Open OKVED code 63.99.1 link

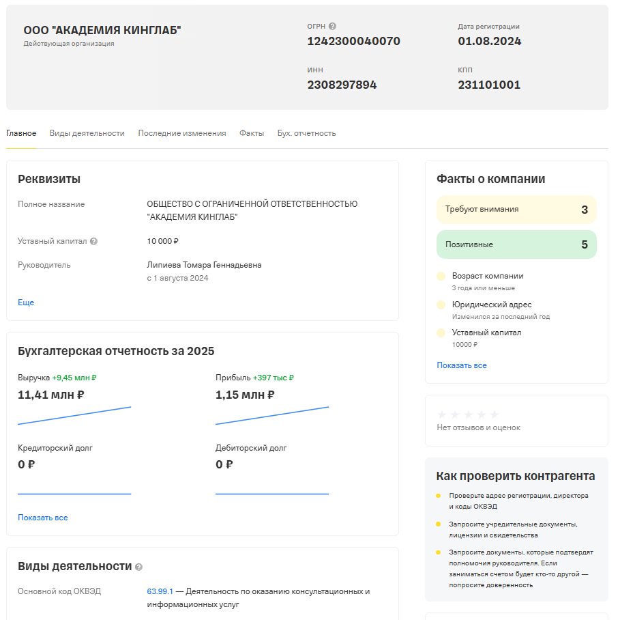(160, 591)
